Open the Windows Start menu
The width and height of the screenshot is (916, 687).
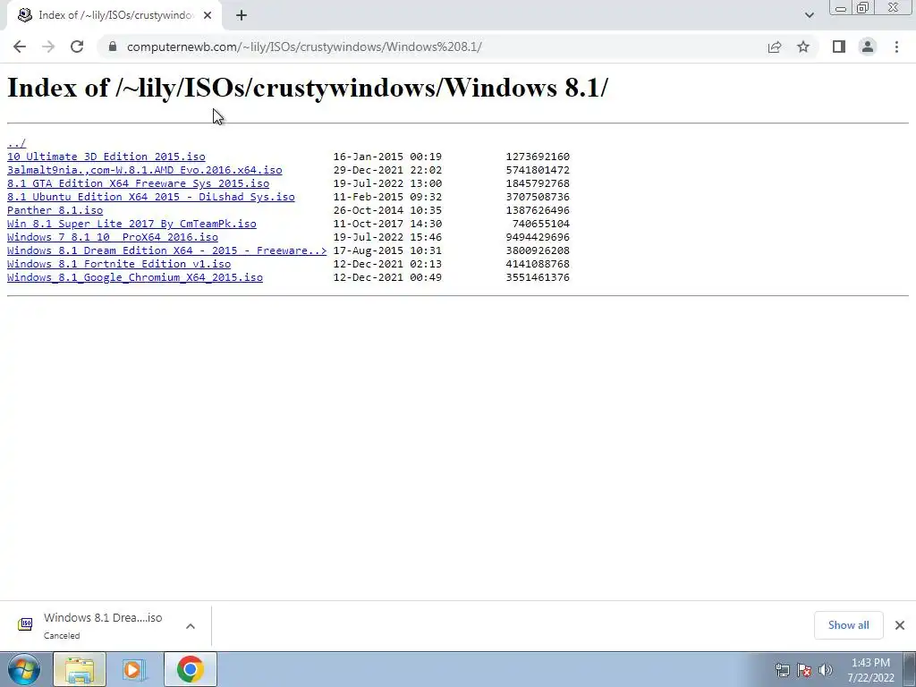pos(23,669)
